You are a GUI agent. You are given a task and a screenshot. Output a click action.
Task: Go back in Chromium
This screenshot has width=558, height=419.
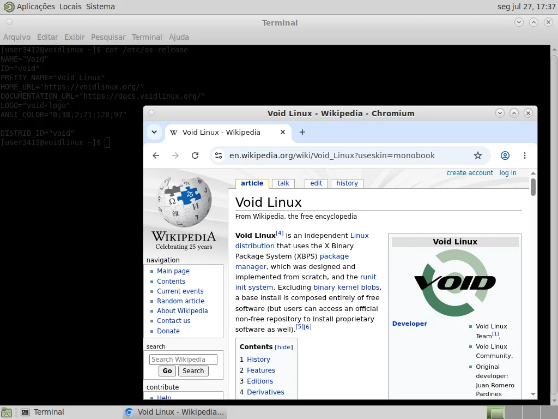click(156, 155)
